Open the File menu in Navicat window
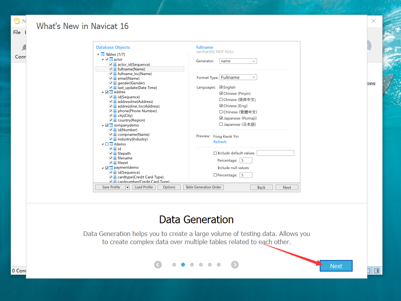401x301 pixels. (x=17, y=32)
